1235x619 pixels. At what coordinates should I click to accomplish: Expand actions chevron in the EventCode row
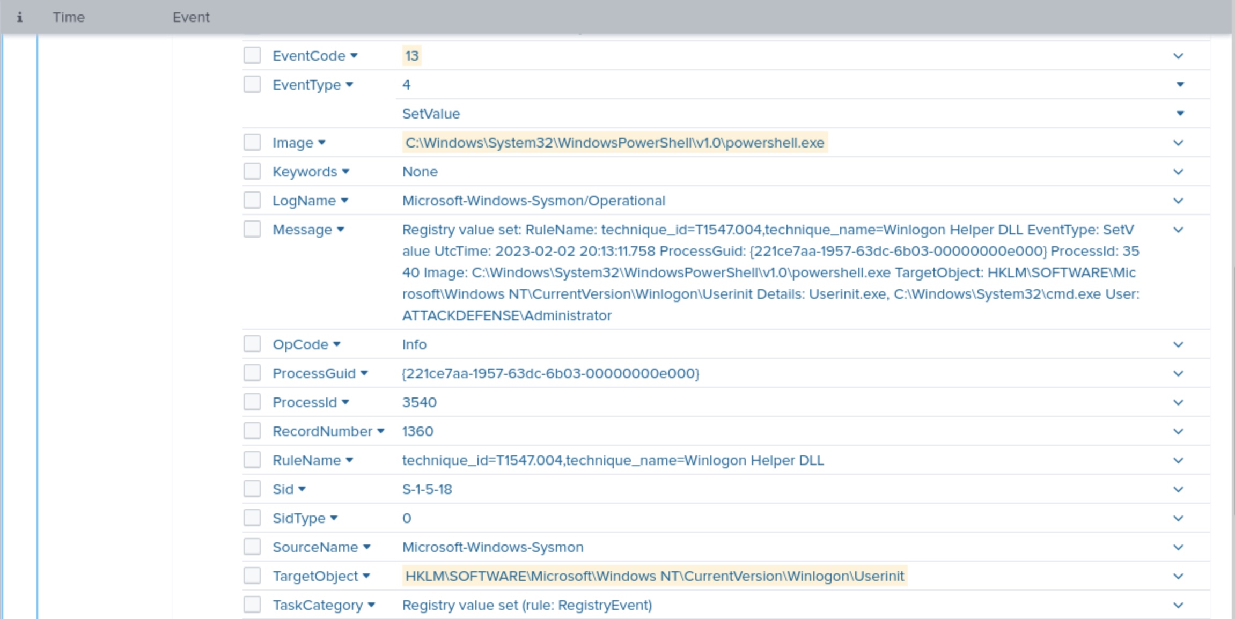click(x=1178, y=56)
